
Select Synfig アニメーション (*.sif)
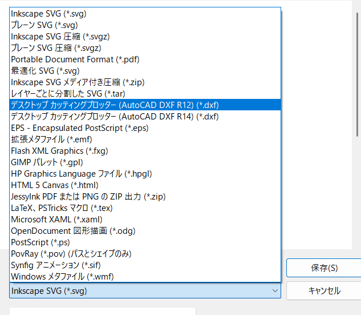(x=145, y=265)
